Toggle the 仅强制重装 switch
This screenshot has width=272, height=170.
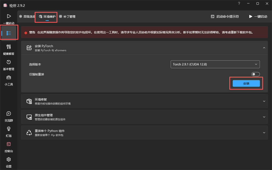(x=256, y=74)
